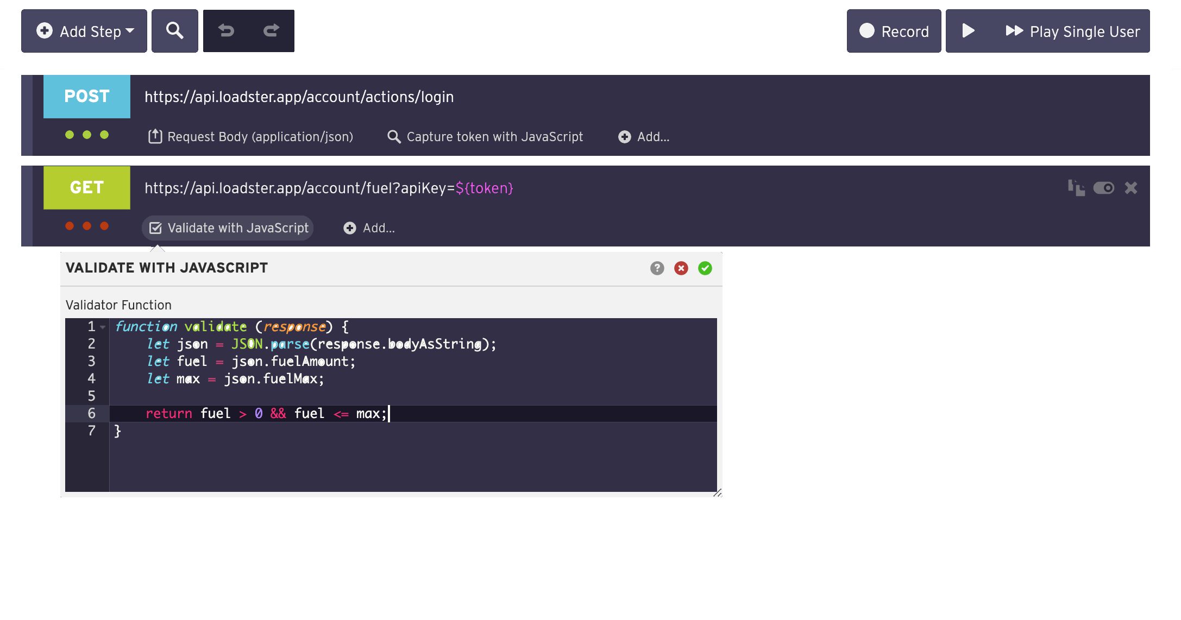1181x620 pixels.
Task: Click plus icon beside GET Add...
Action: pos(350,228)
